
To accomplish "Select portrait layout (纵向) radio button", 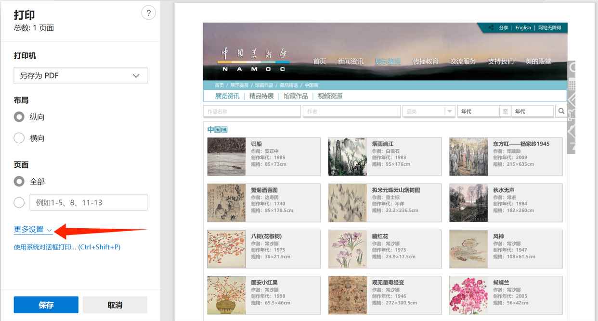I will point(19,117).
